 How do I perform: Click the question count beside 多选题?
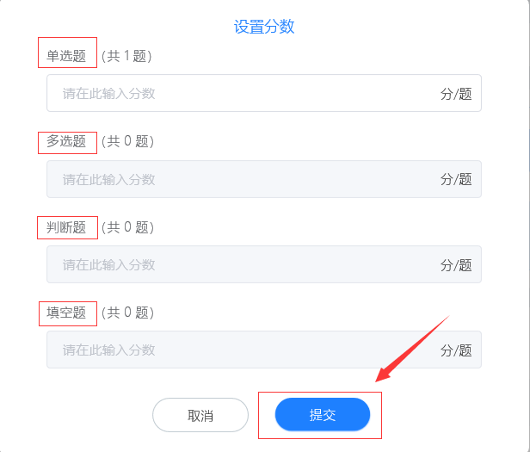click(x=127, y=141)
